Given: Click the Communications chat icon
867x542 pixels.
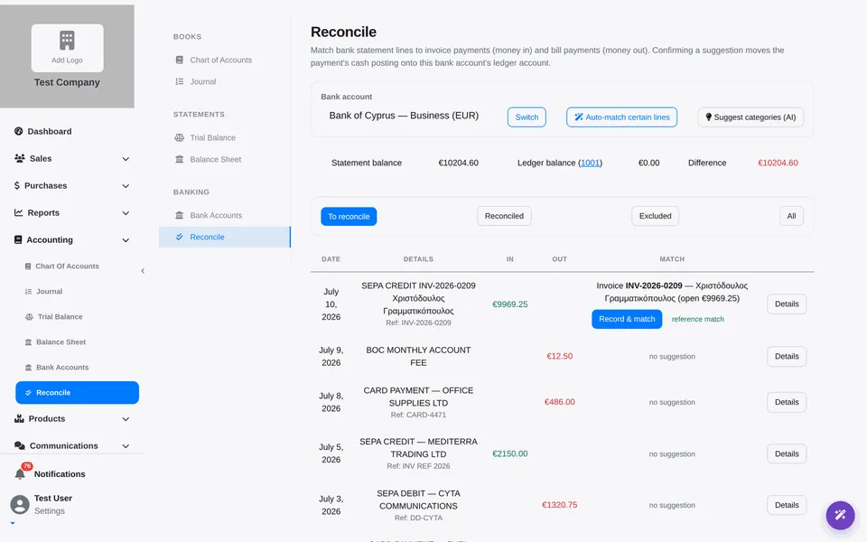Looking at the screenshot, I should coord(19,445).
